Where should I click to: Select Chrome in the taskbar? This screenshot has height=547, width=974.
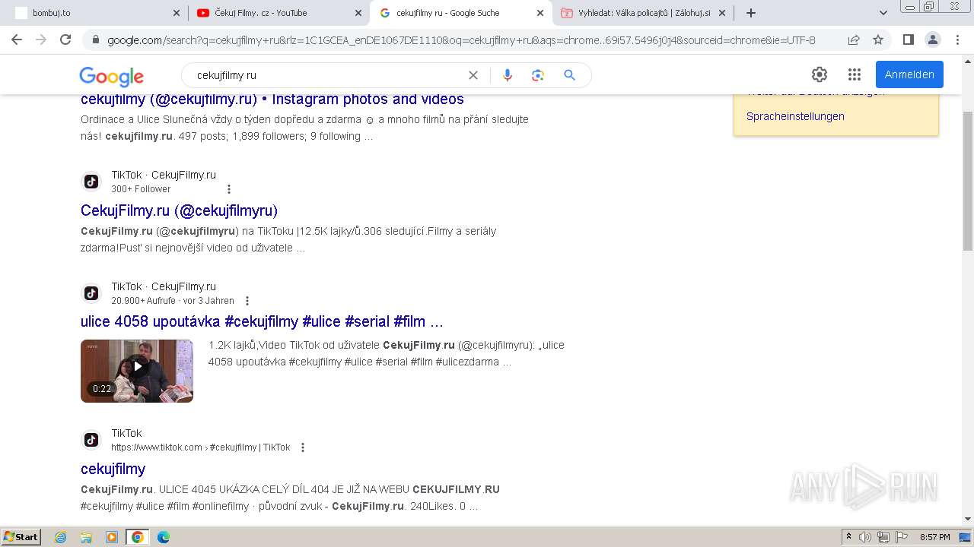(x=137, y=537)
